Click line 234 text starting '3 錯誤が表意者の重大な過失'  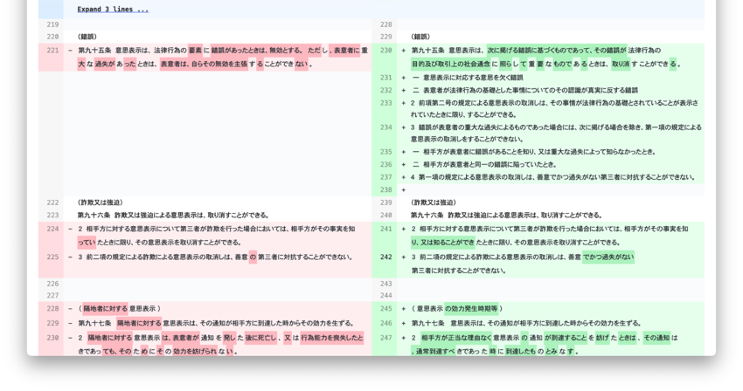(x=556, y=134)
